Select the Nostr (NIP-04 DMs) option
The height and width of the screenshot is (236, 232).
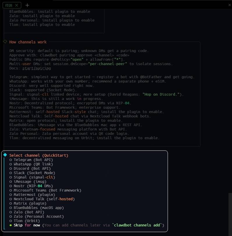[31, 186]
